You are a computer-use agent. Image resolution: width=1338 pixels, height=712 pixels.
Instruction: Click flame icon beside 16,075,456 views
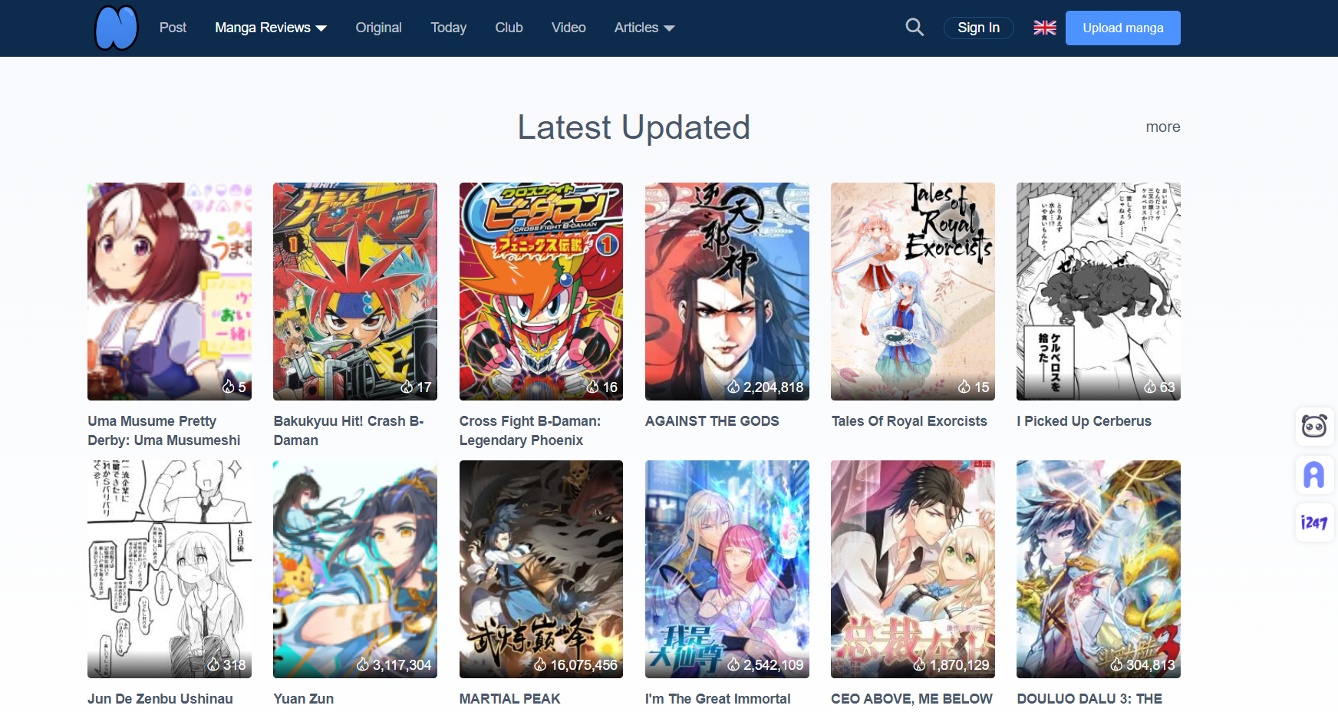(540, 664)
